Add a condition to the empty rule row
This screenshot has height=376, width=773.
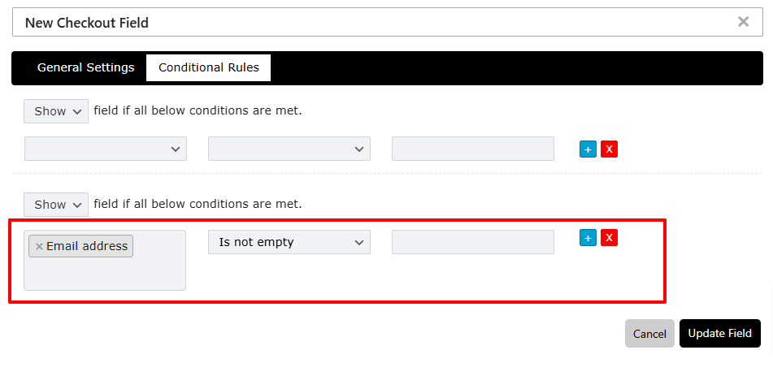pyautogui.click(x=588, y=149)
